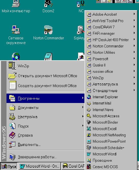The width and height of the screenshot is (139, 170).
Task: Click the Microsoft Schedule+ icon
Action: 89,148
